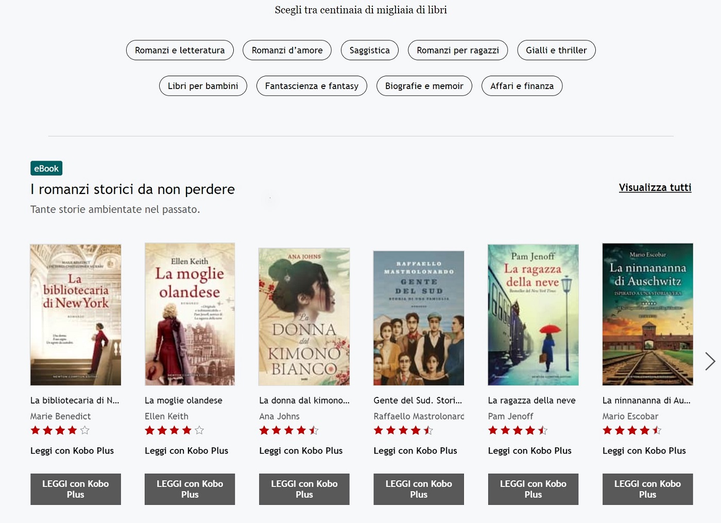Click the La donna dal kimono... title
Screen dimensions: 721x523
pyautogui.click(x=304, y=400)
